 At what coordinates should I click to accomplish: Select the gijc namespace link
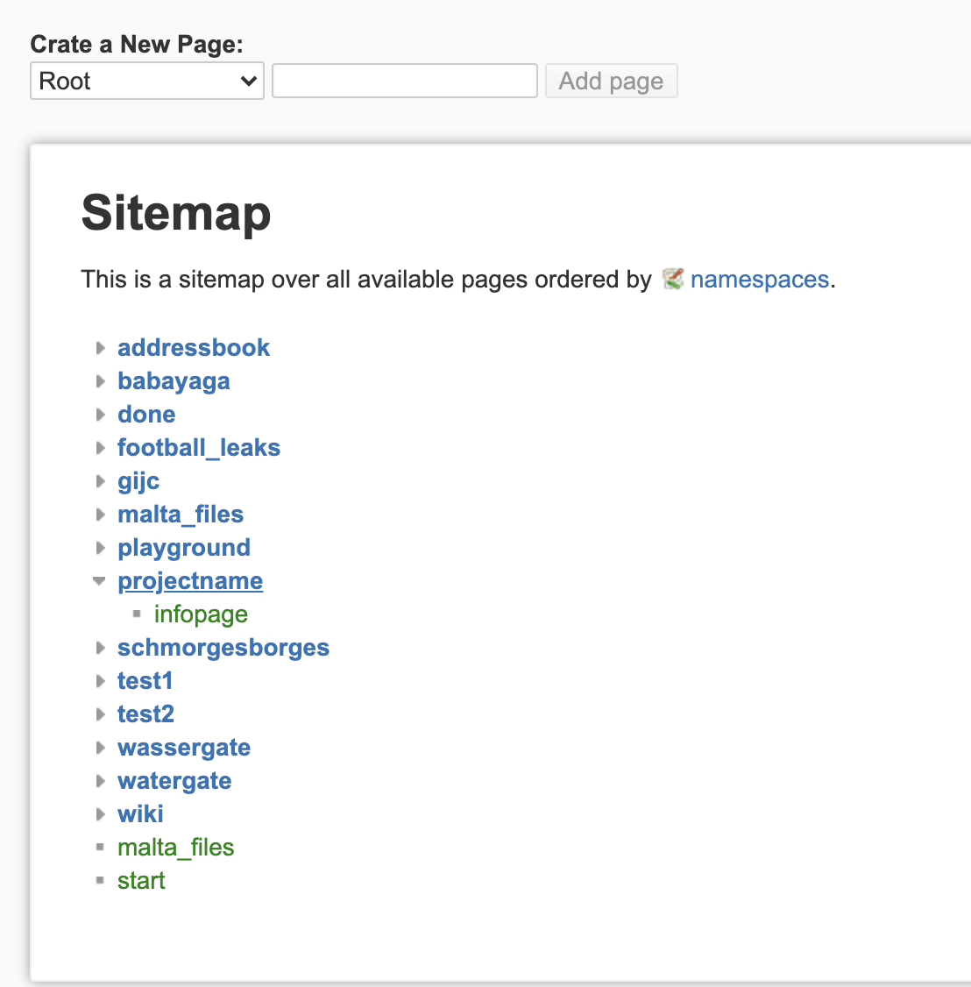[138, 481]
